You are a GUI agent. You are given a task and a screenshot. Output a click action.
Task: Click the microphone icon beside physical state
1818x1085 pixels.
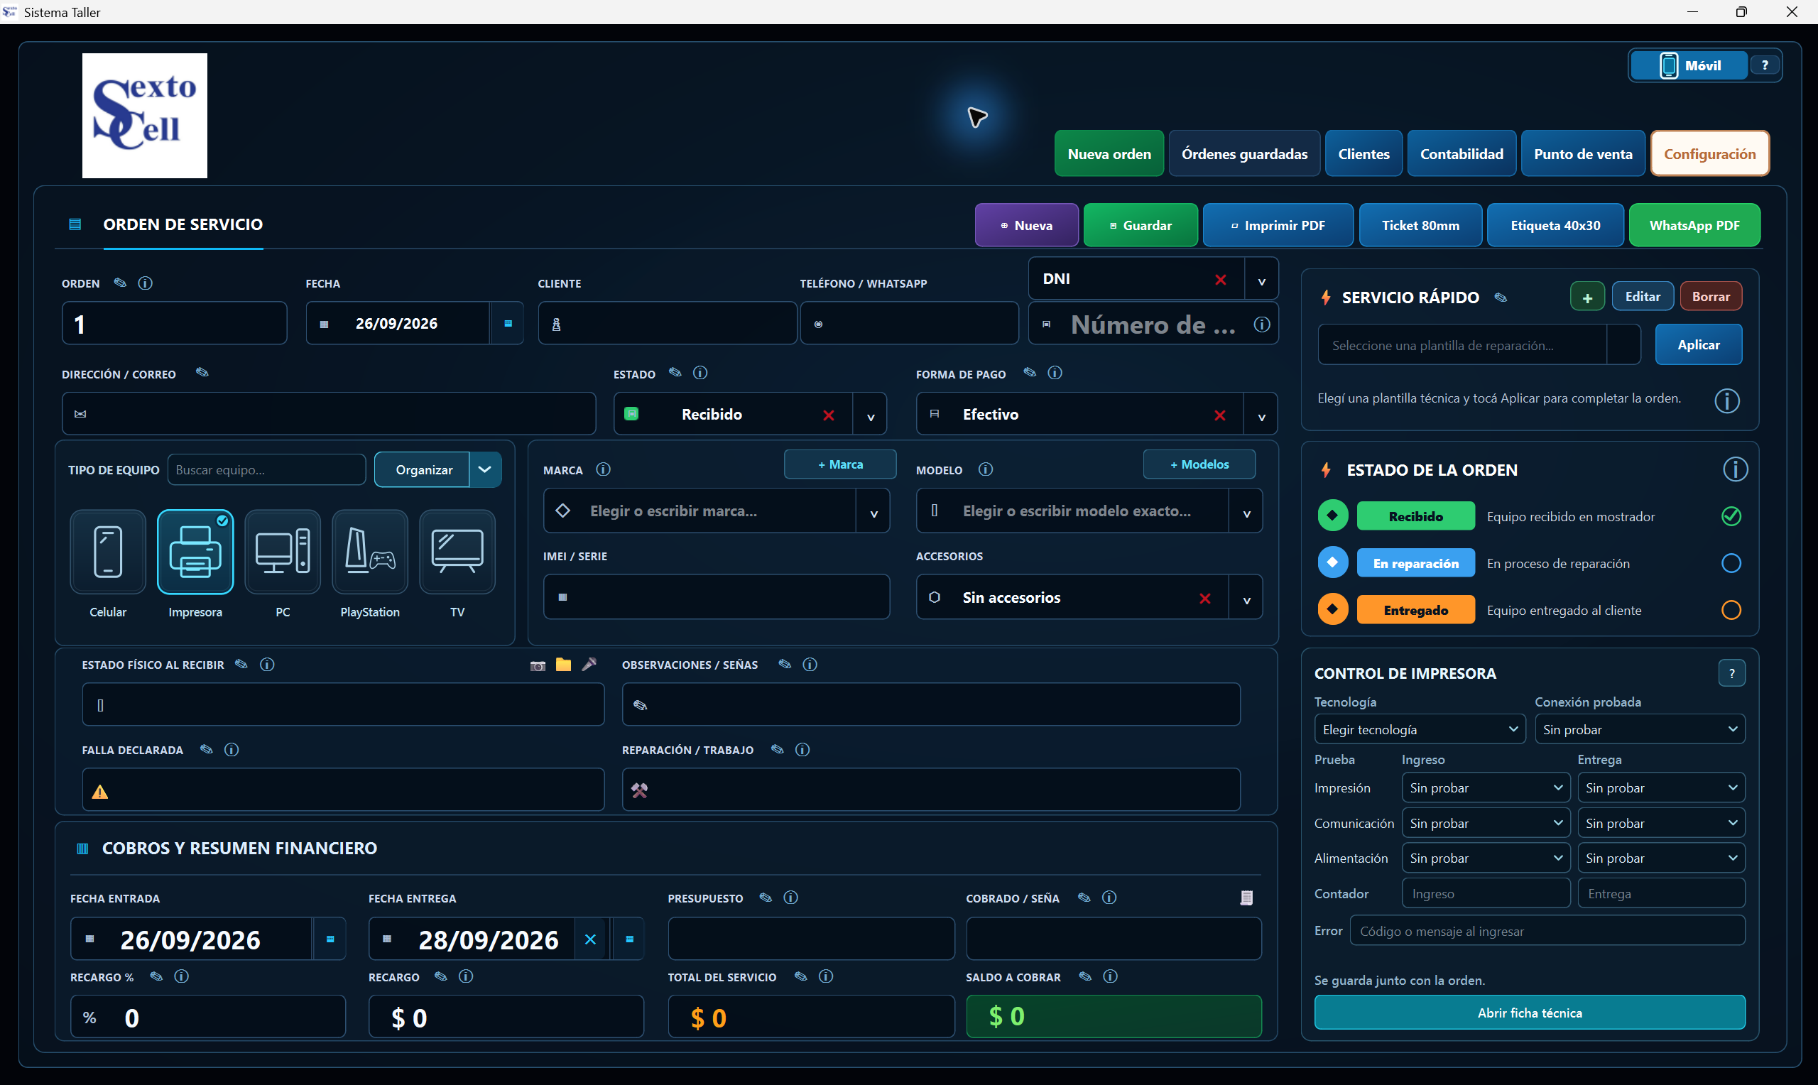tap(589, 664)
